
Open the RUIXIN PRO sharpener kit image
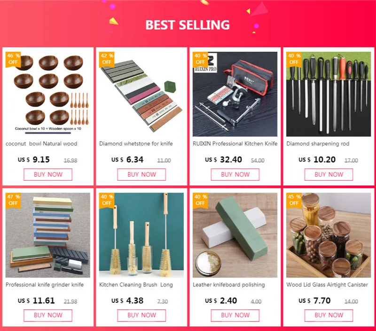(235, 94)
